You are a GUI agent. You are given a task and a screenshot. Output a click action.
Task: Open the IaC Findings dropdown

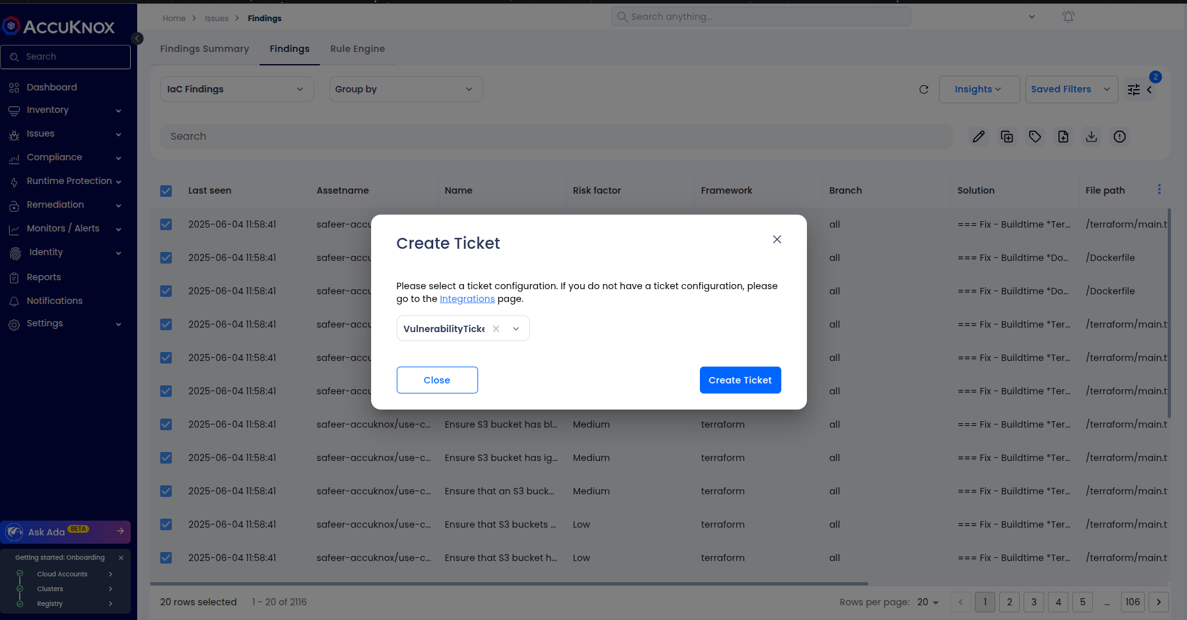click(237, 89)
